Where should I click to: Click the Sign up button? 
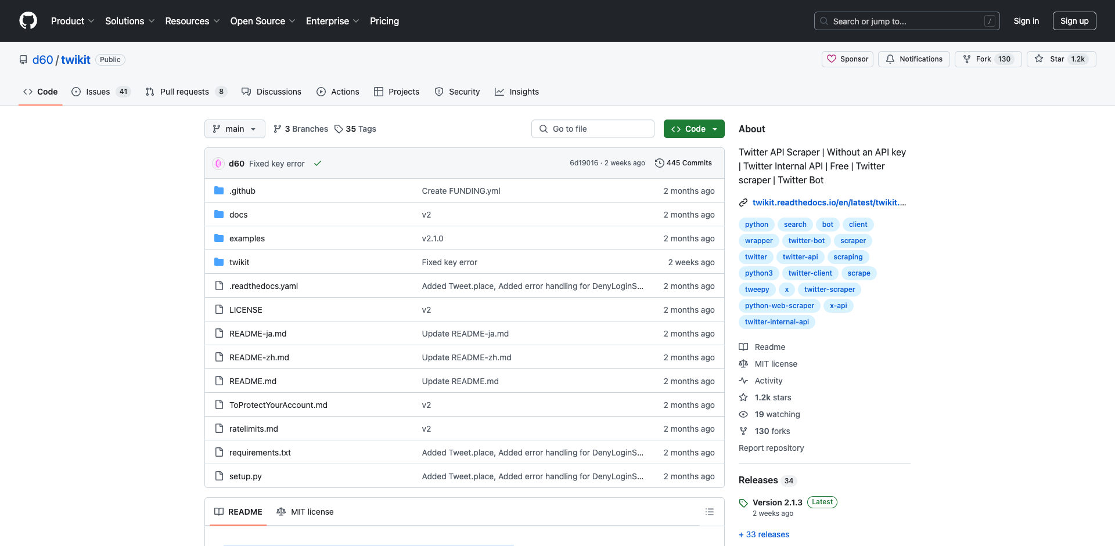[x=1074, y=21]
